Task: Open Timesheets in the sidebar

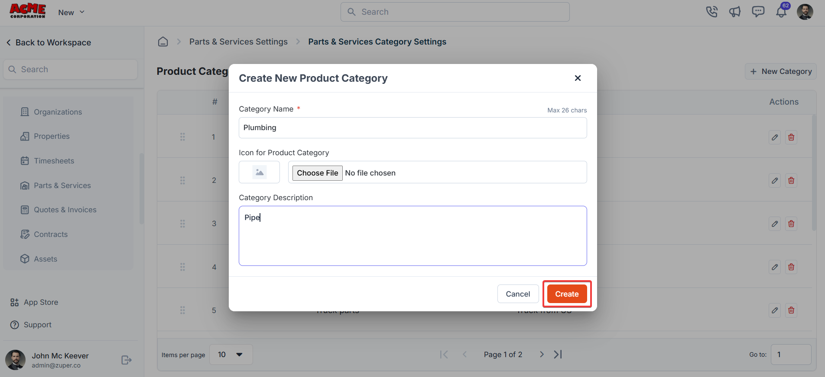Action: point(48,161)
